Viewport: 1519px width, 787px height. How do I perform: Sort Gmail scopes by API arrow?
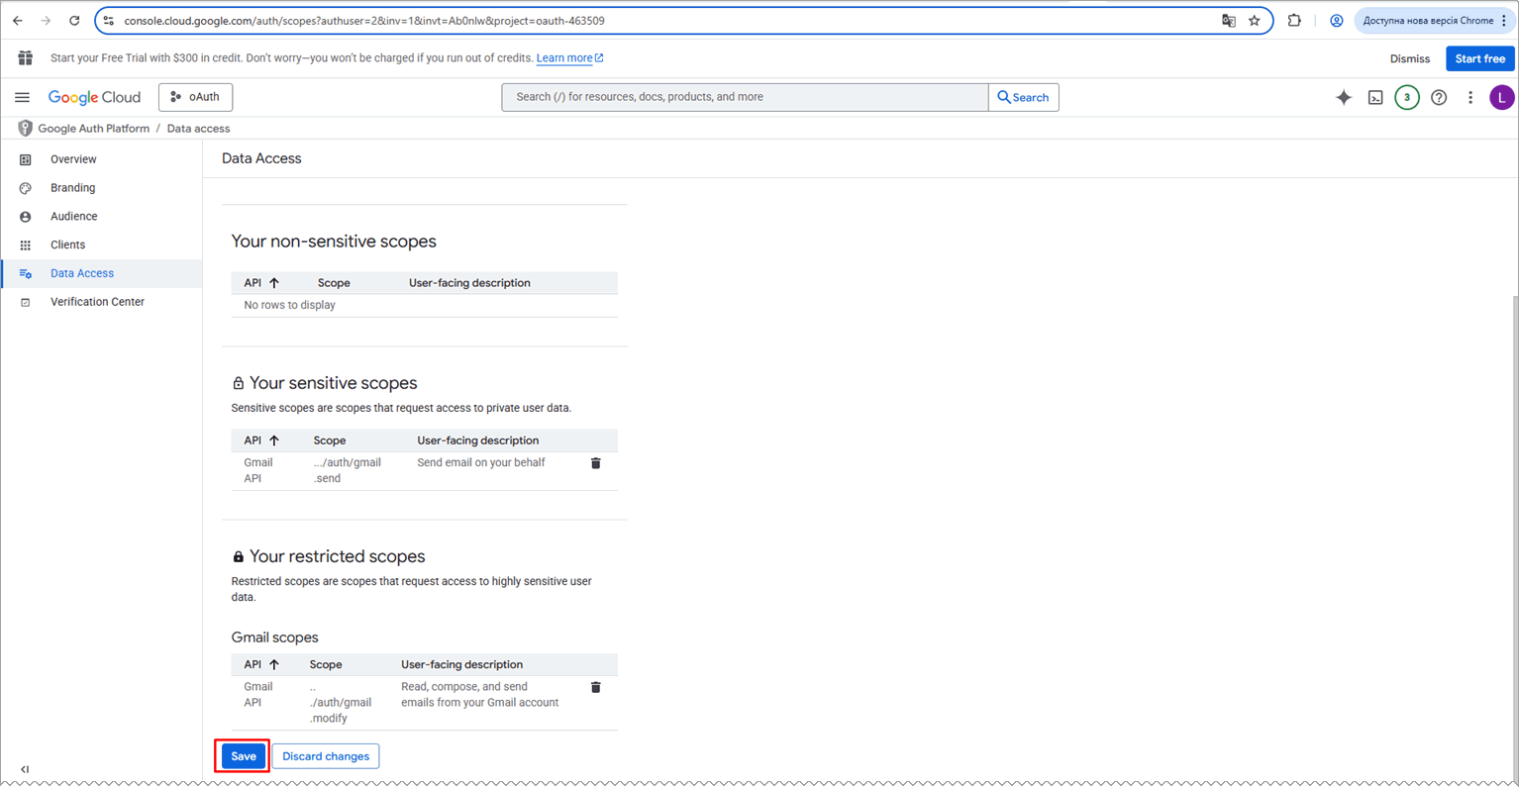pos(274,664)
